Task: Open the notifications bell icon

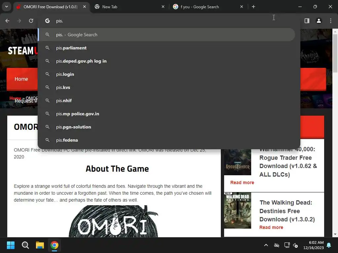Action: coord(329,245)
